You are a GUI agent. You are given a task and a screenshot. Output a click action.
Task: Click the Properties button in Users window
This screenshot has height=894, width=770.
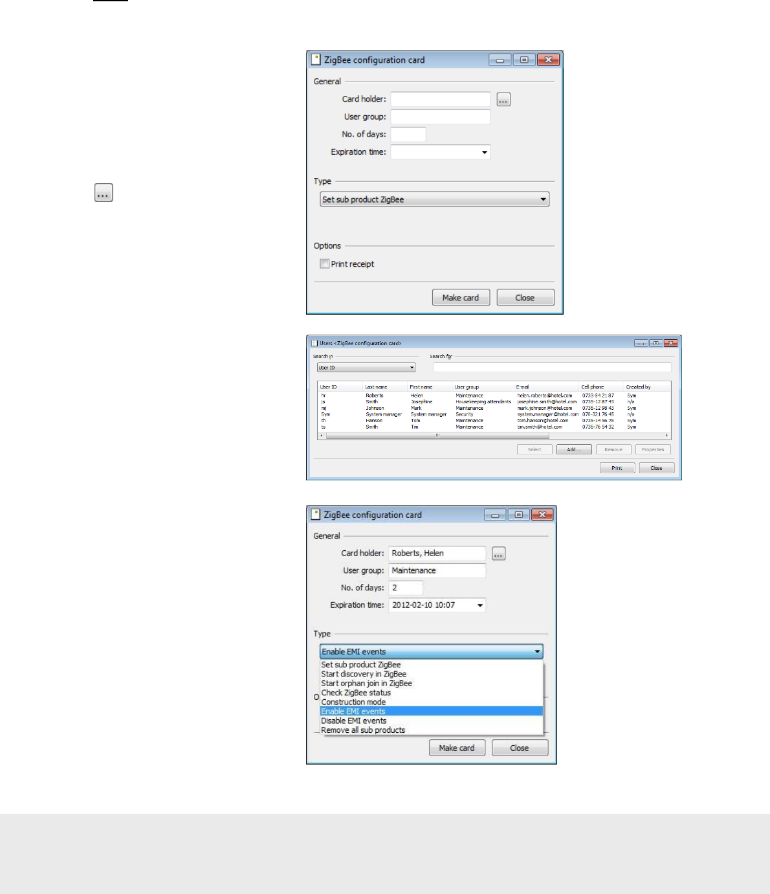(x=653, y=449)
